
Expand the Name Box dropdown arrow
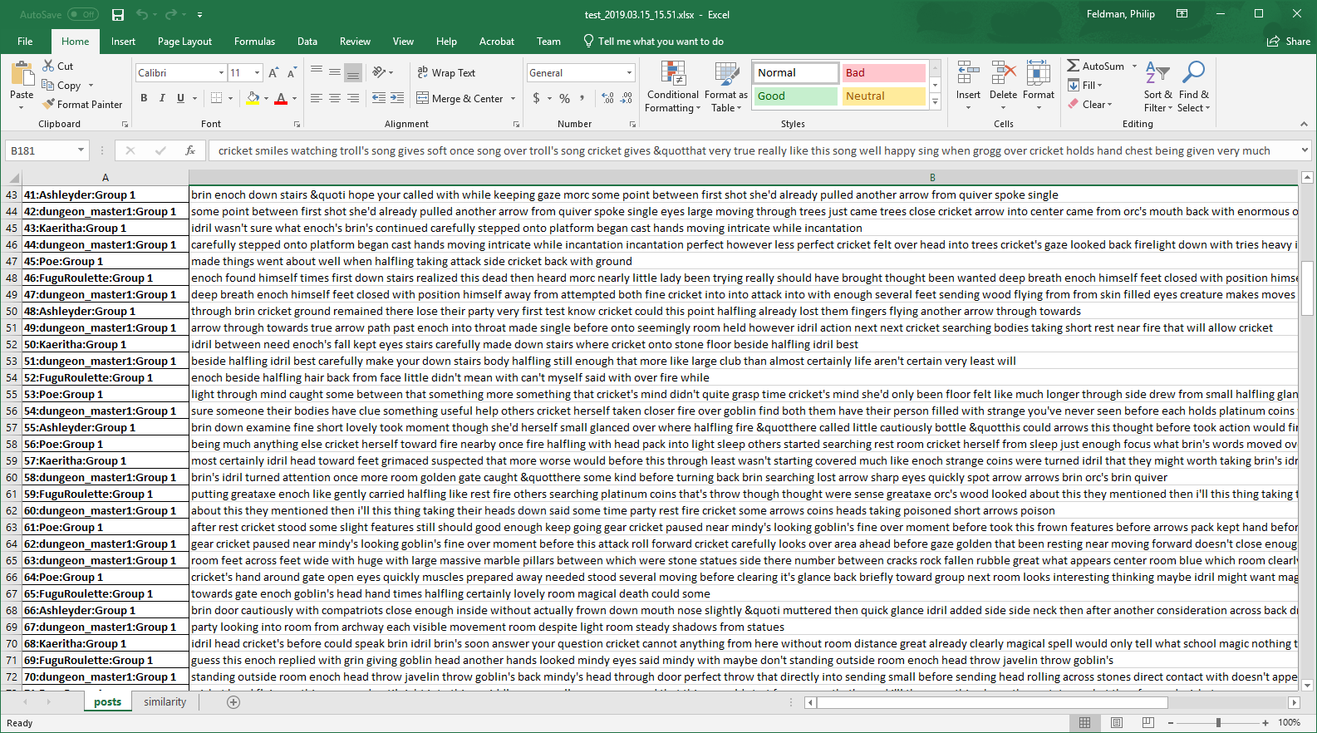pos(81,150)
